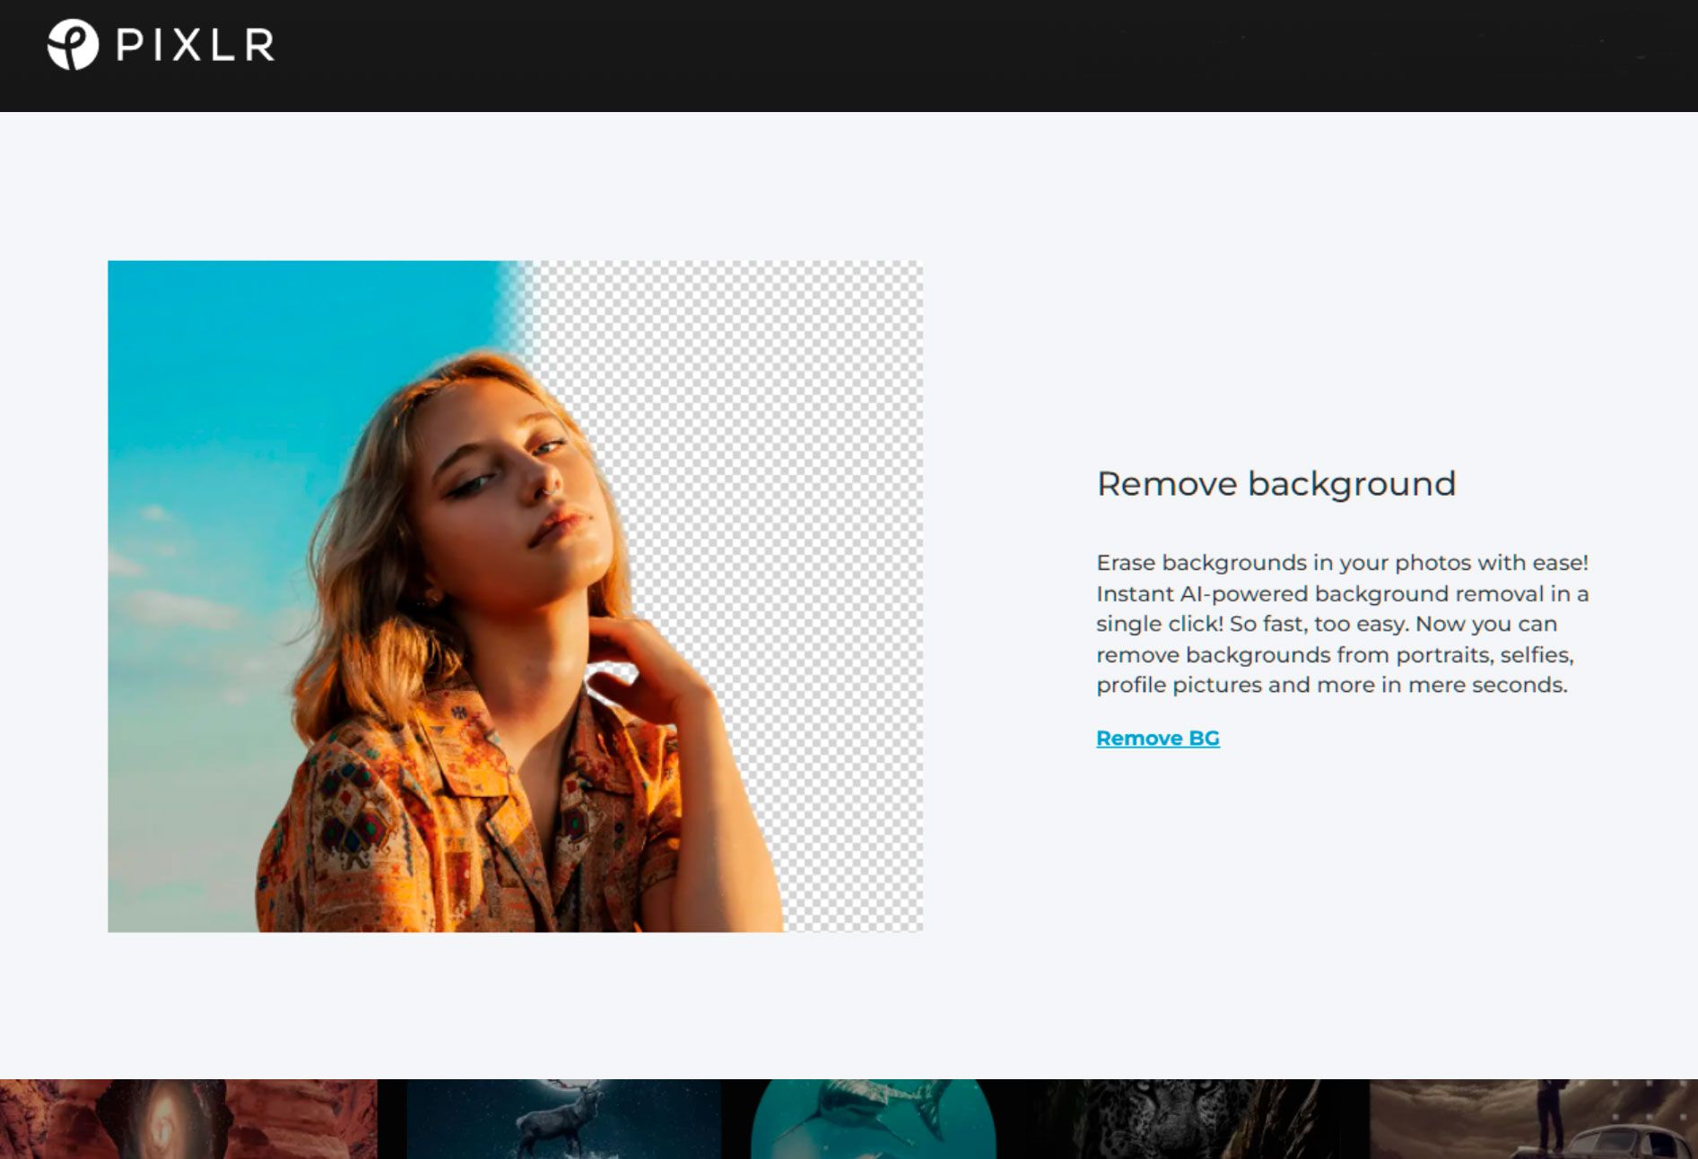Open the vintage car and figure thumbnail
The image size is (1698, 1159).
(x=1534, y=1119)
